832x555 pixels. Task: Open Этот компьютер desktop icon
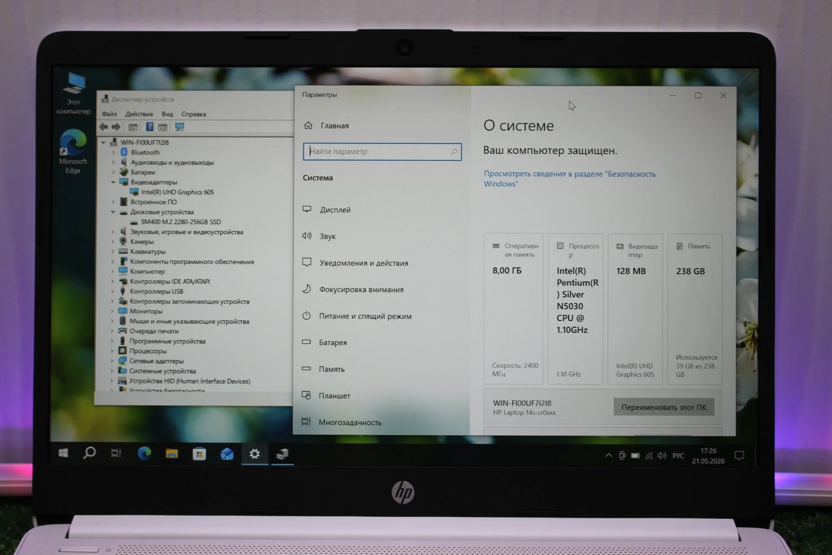(73, 94)
